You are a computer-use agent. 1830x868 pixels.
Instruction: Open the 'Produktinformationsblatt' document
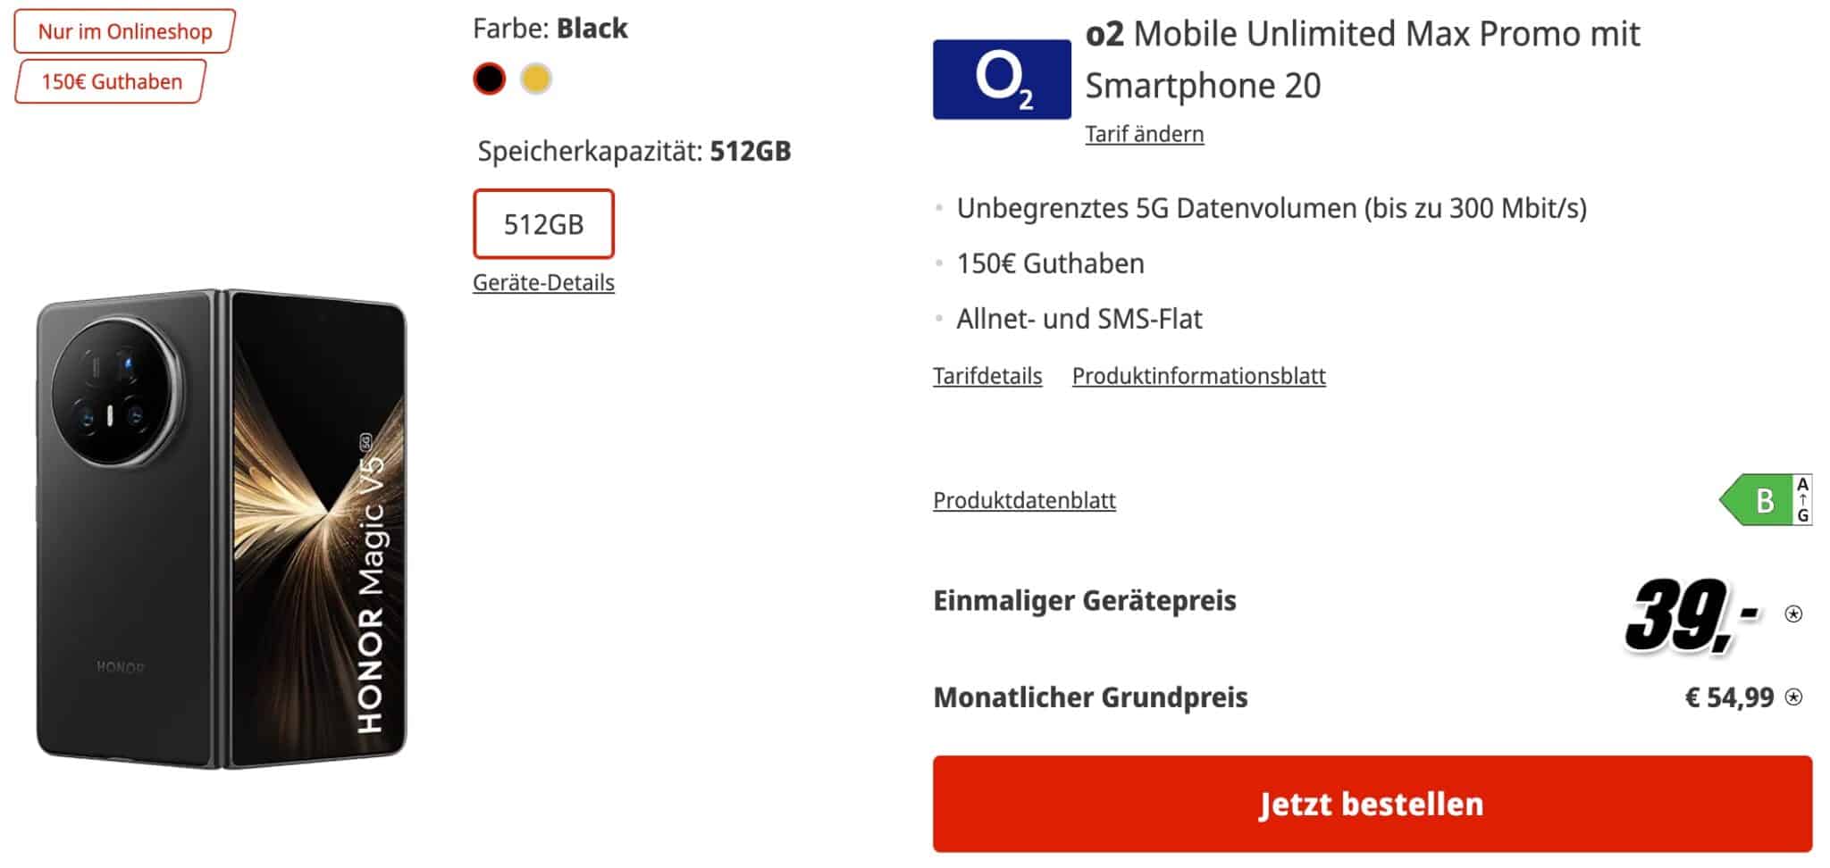click(x=1199, y=376)
